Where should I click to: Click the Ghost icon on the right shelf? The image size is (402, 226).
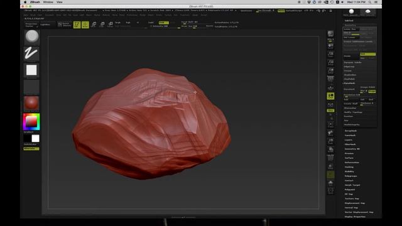(x=330, y=175)
